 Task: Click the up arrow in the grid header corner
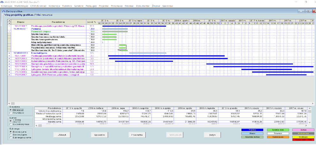click(x=9, y=21)
